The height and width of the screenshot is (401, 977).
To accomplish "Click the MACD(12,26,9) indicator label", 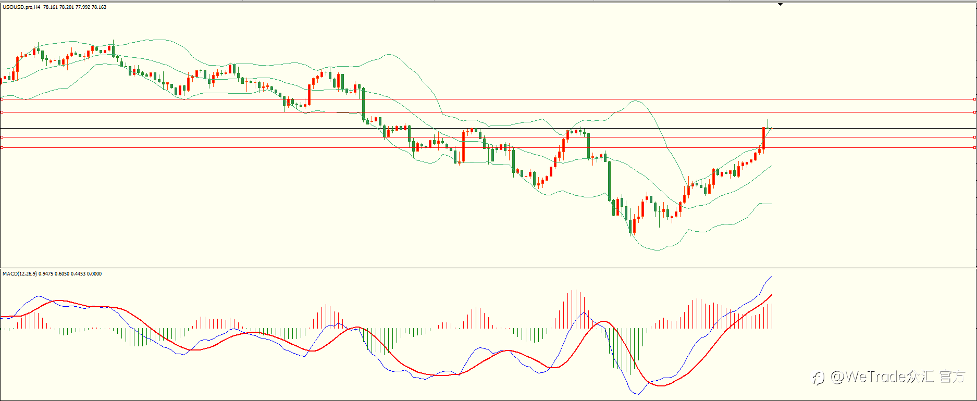I will (x=20, y=273).
